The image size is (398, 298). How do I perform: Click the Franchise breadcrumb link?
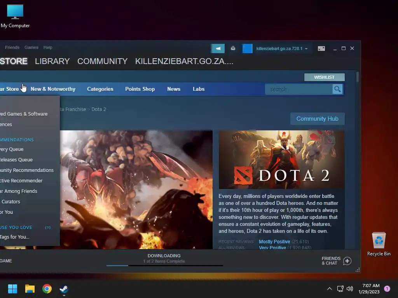73,109
